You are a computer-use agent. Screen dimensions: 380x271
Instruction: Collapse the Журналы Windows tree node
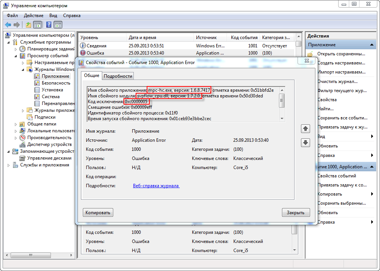pyautogui.click(x=23, y=69)
